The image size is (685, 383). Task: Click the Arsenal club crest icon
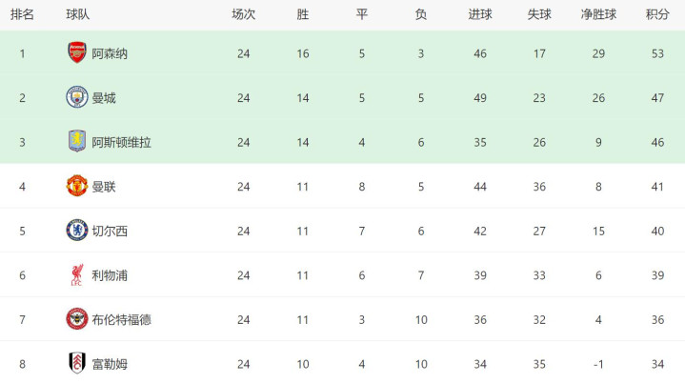(x=77, y=52)
